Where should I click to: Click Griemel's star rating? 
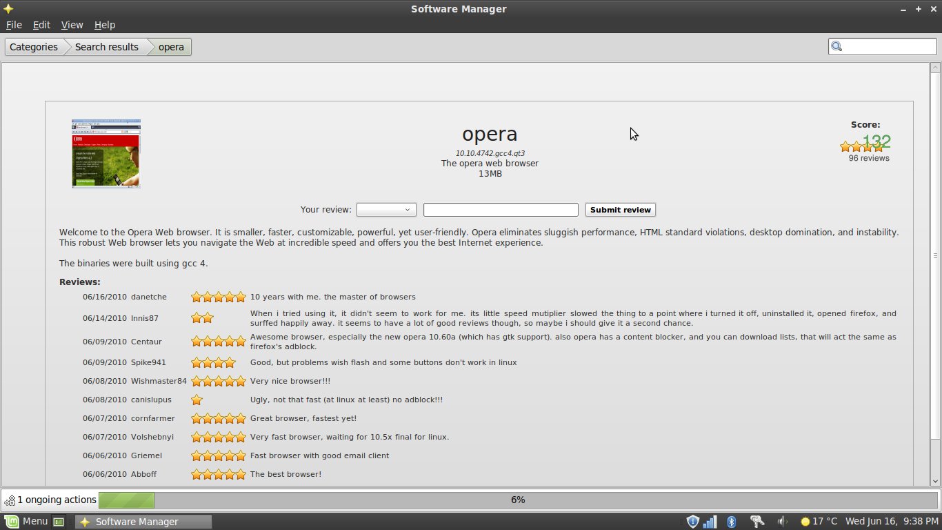219,455
